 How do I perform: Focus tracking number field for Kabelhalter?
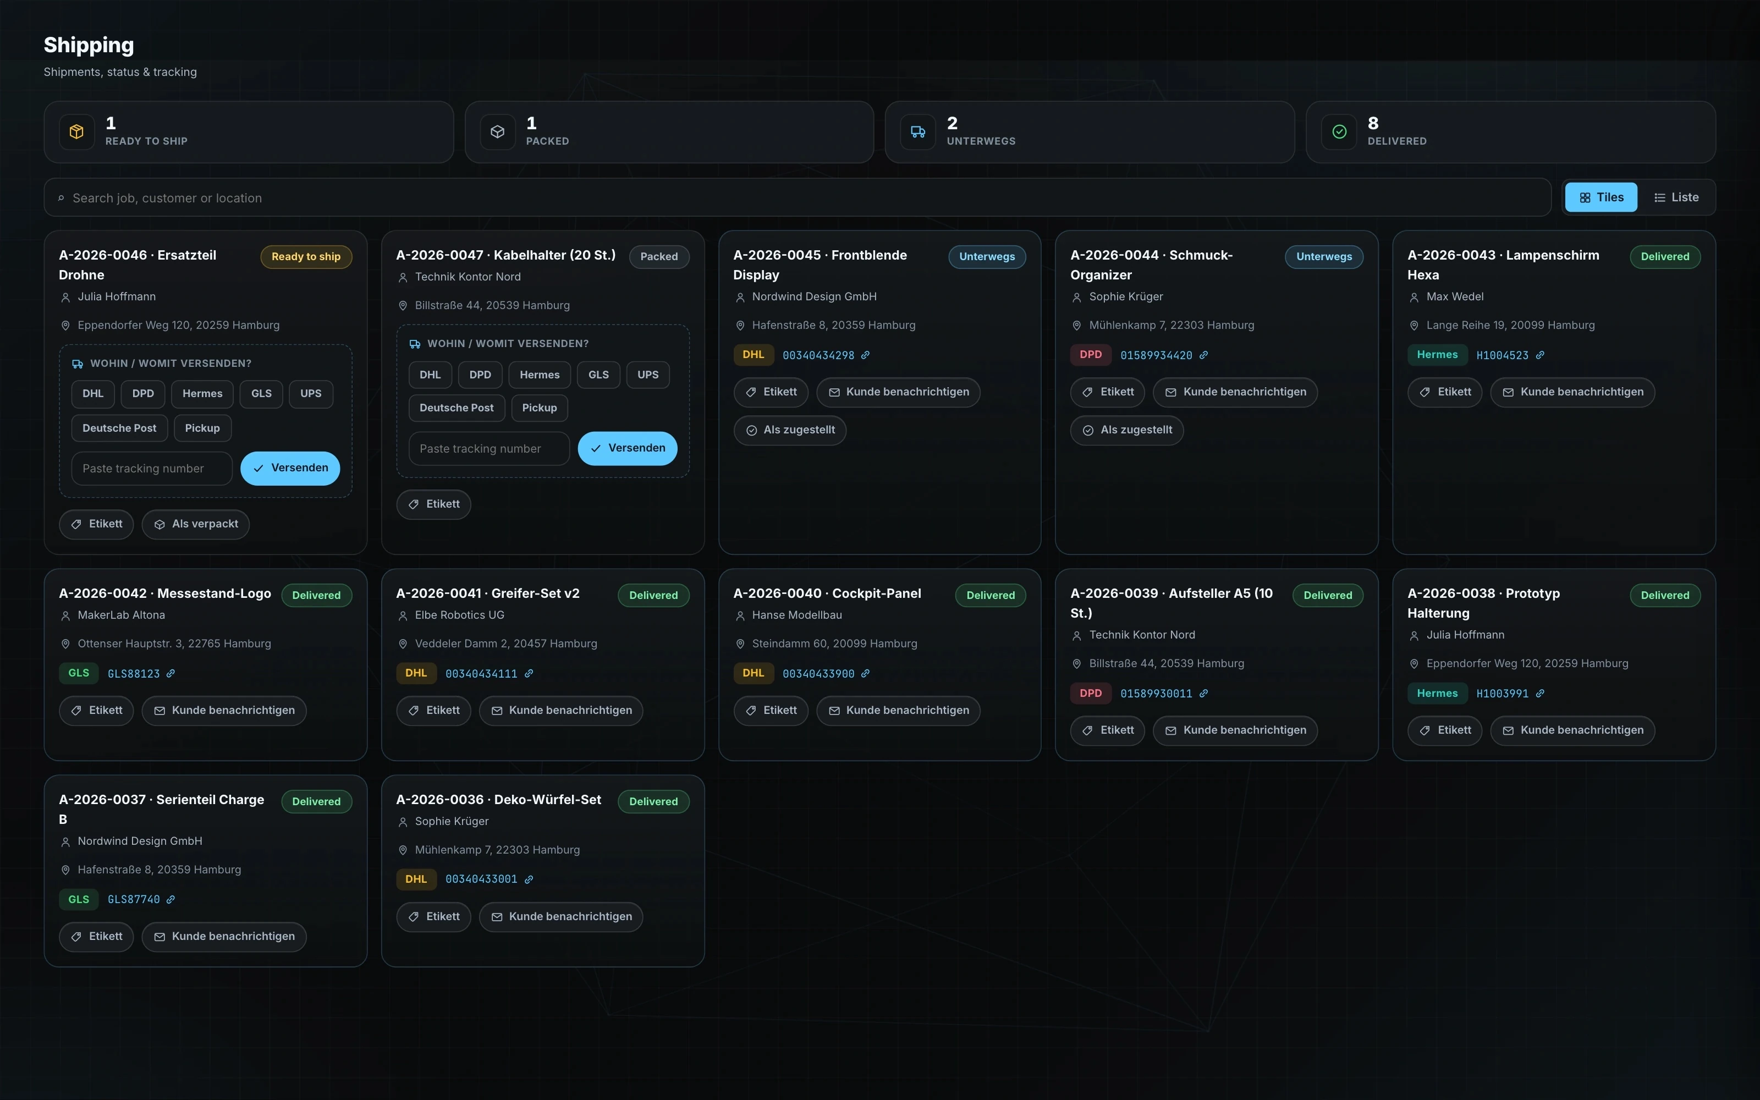coord(490,449)
